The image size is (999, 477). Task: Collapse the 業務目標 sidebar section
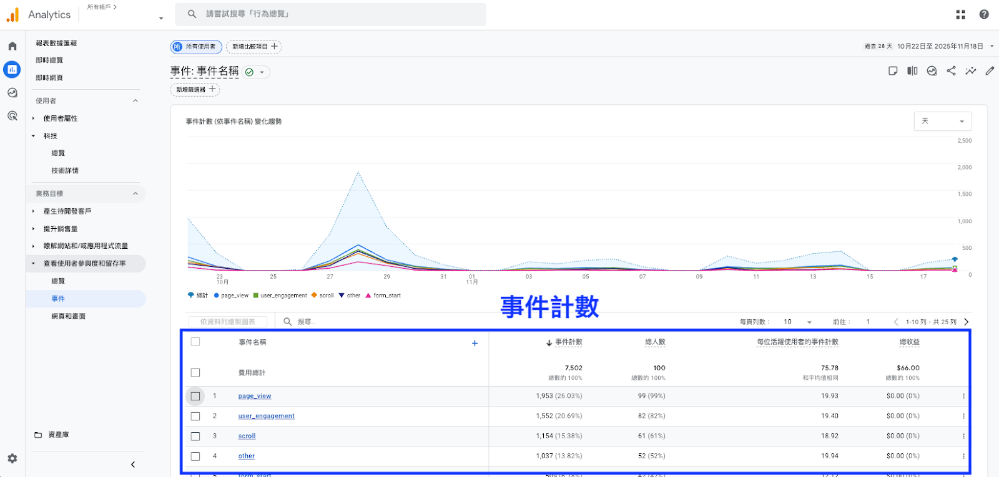tap(135, 194)
